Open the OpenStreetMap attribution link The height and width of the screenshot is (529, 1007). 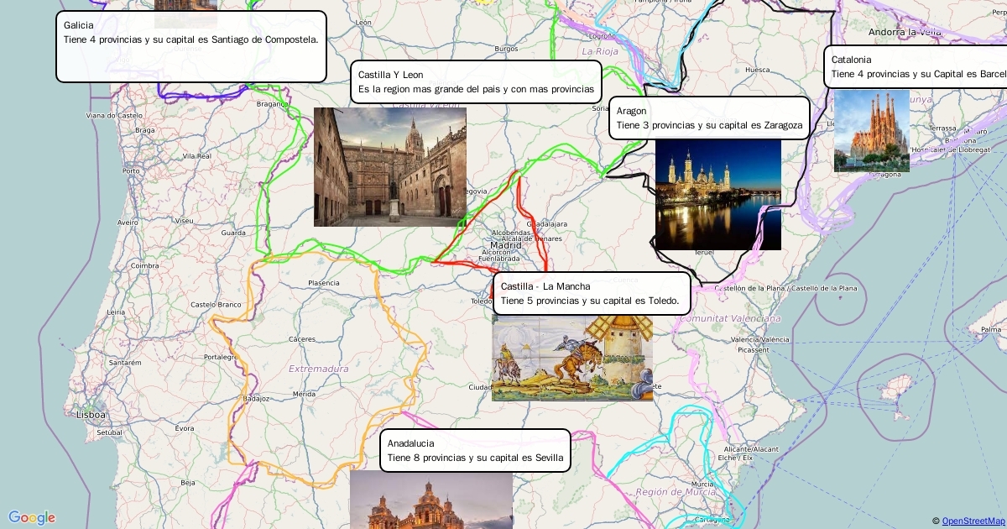pyautogui.click(x=972, y=521)
